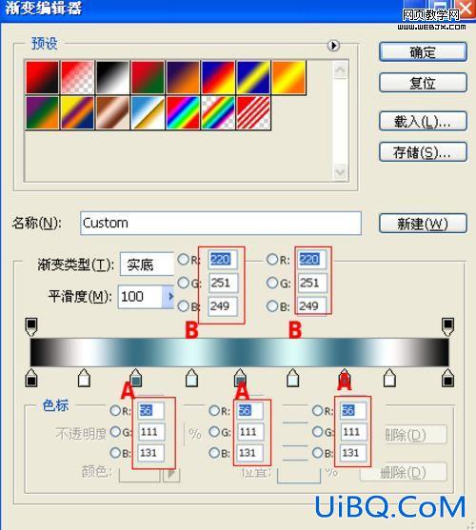Open the 渐变类型 dropdown showing 实底
Viewport: 476px width, 530px height.
point(147,264)
